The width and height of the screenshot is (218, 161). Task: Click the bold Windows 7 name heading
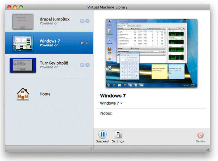click(113, 96)
